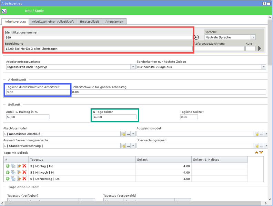273x206 pixels.
Task: Select the Ersatzsollzeit tab
Action: point(89,21)
